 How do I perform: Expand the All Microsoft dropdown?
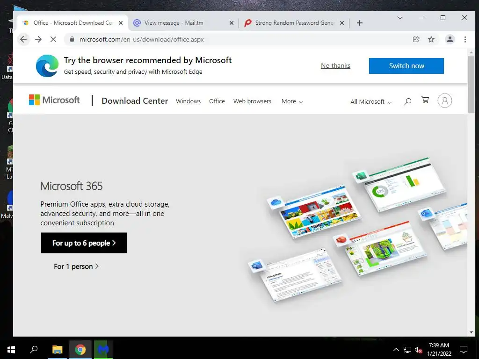371,101
